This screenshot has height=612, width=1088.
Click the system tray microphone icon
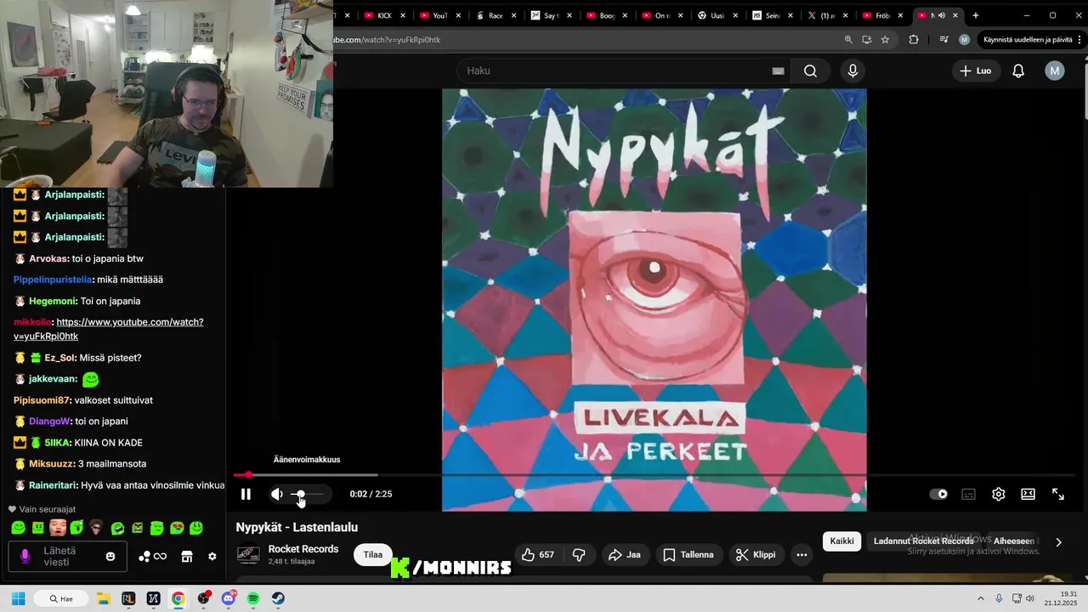[999, 598]
